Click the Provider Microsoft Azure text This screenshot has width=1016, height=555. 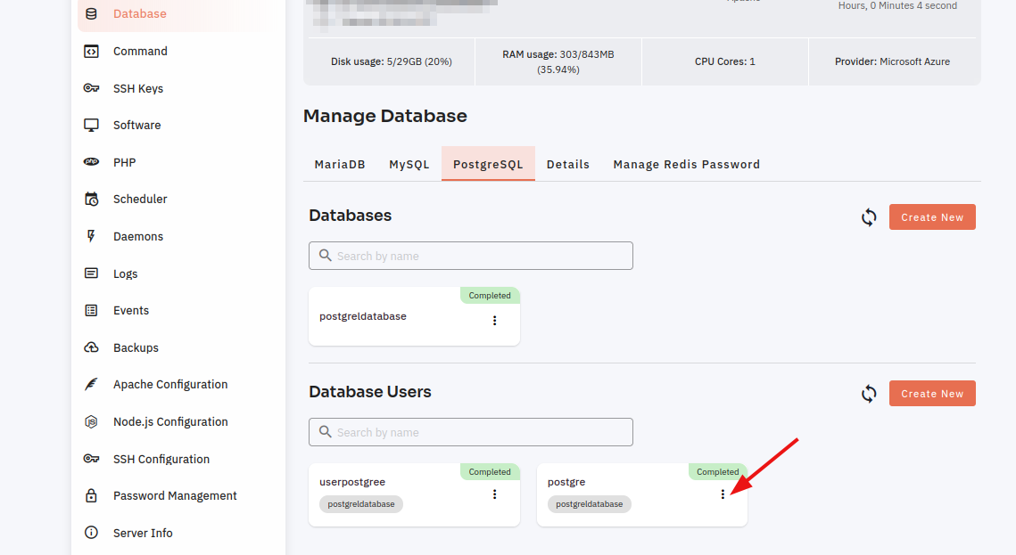[892, 61]
